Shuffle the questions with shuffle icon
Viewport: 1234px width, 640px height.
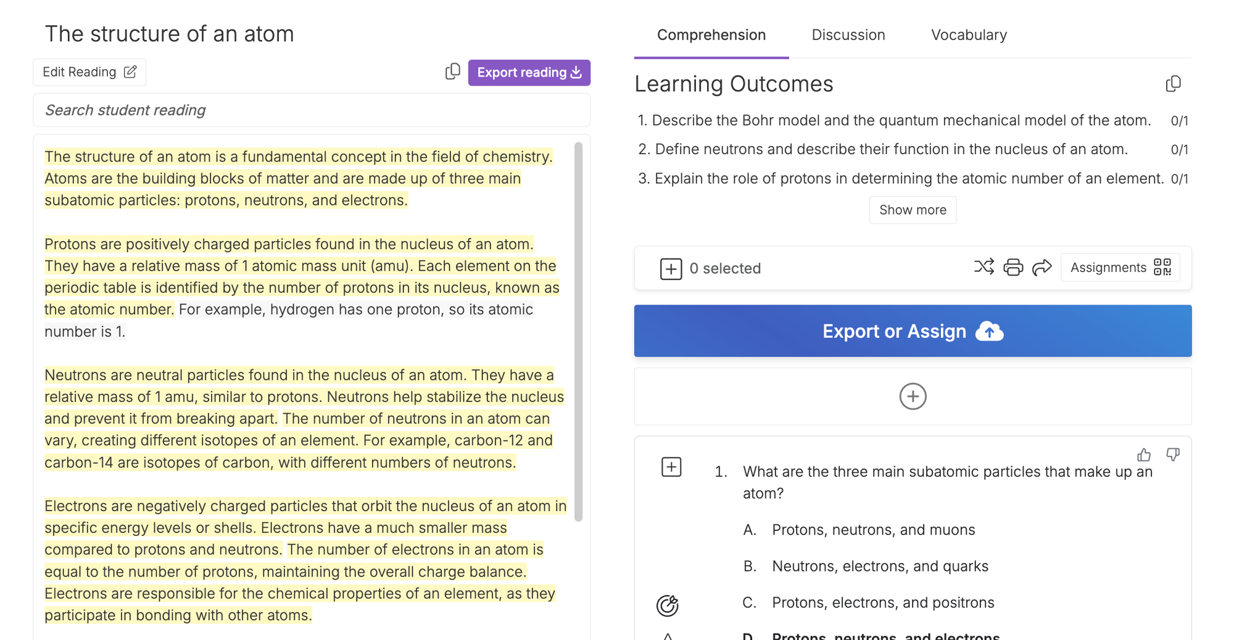983,268
